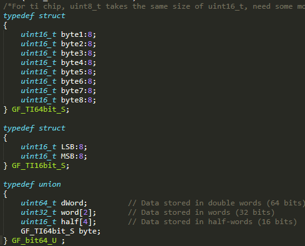Click the GF_bit64_U union name
This screenshot has height=246, width=305.
click(x=34, y=240)
